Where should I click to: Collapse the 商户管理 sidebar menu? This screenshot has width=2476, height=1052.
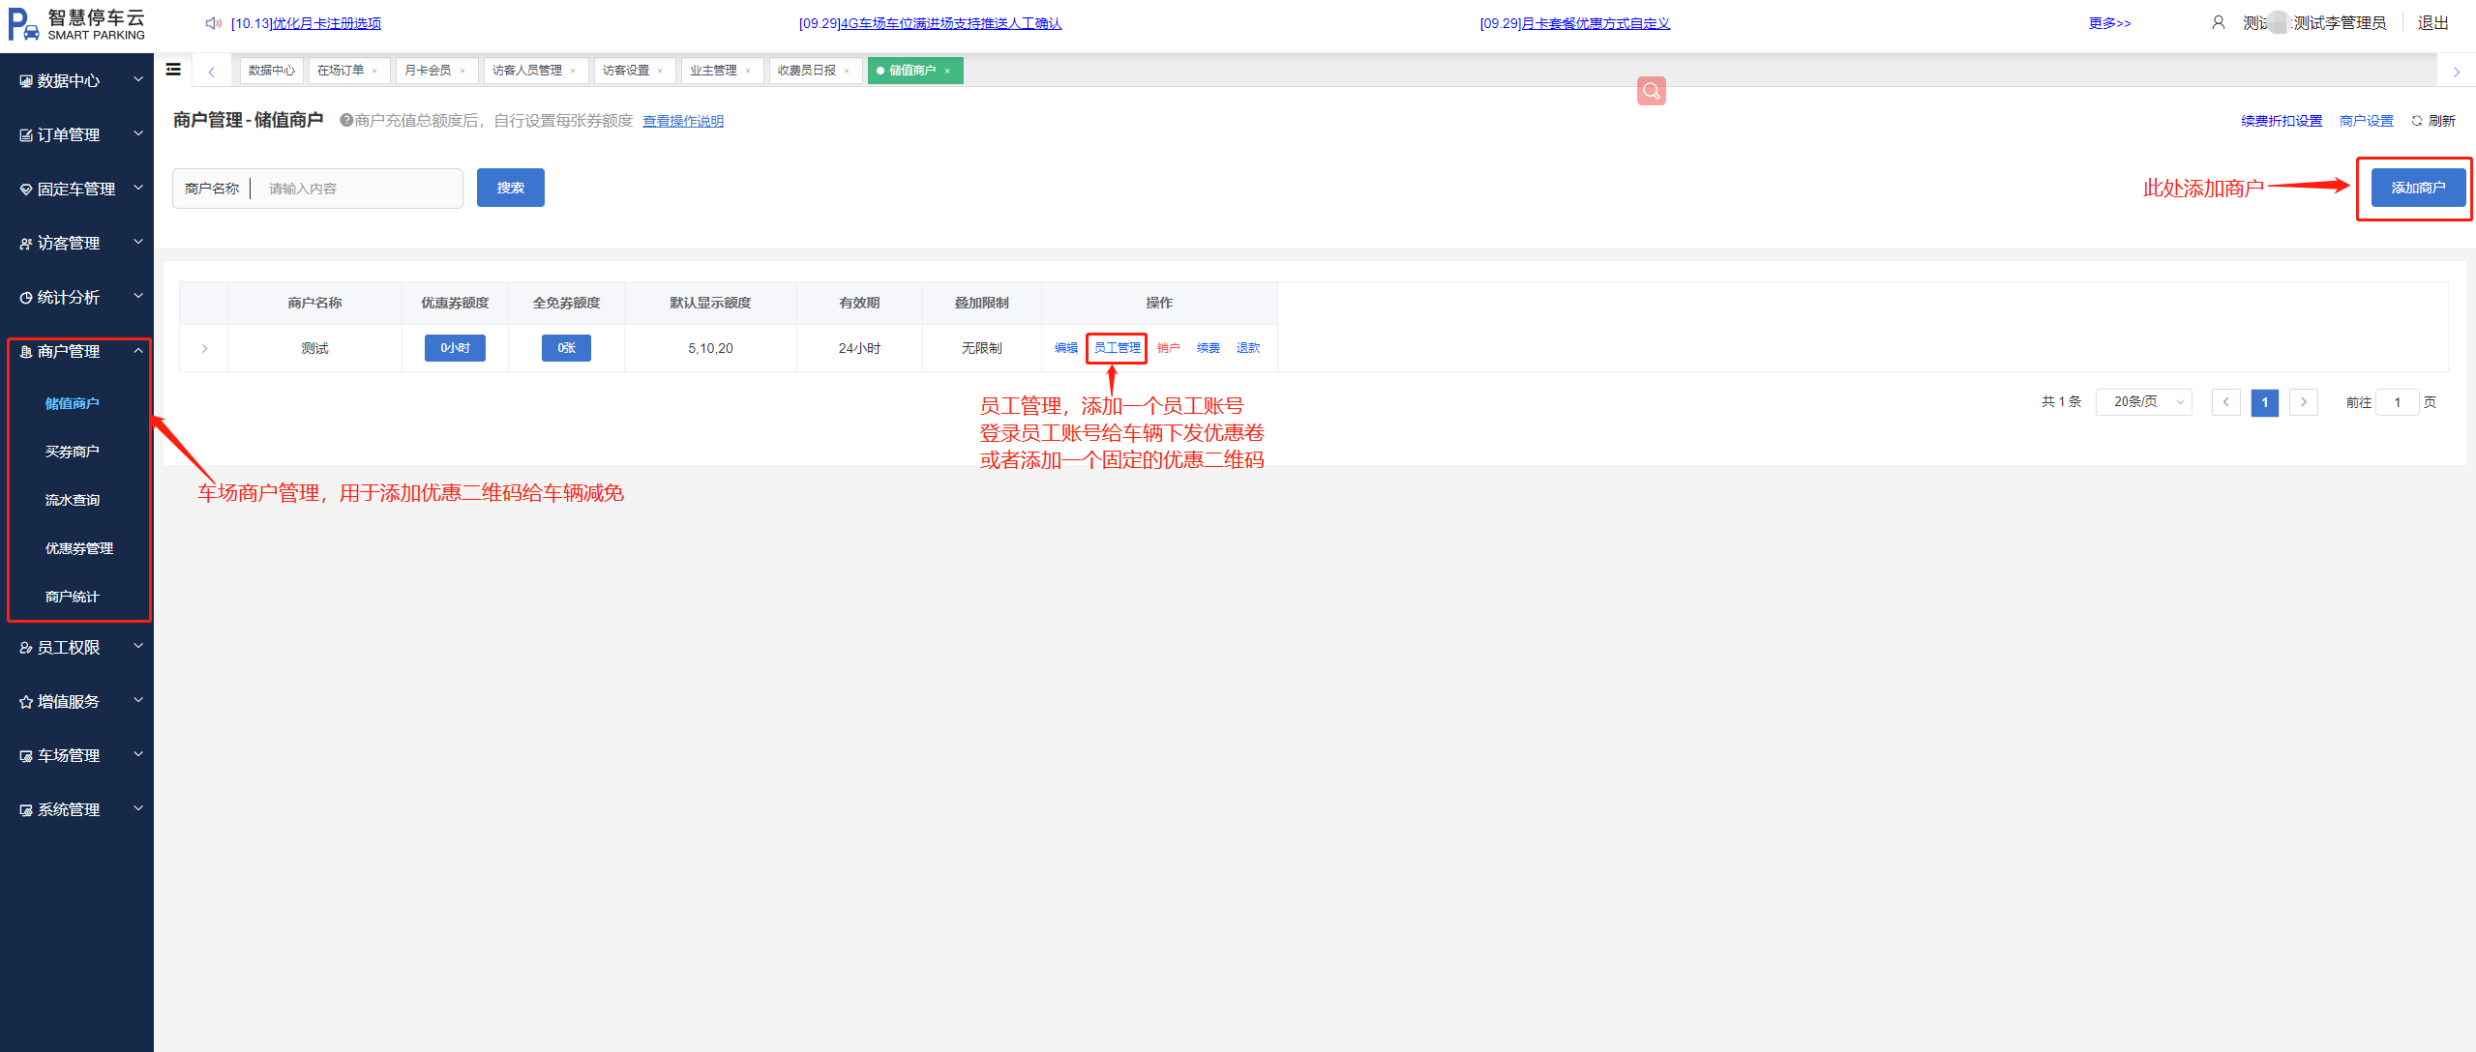click(x=76, y=351)
